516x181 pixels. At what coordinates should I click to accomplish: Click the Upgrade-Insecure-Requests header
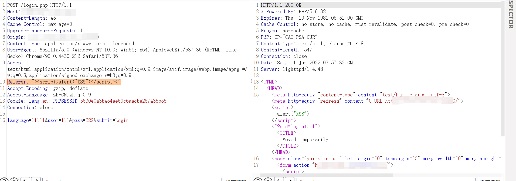pyautogui.click(x=45, y=31)
